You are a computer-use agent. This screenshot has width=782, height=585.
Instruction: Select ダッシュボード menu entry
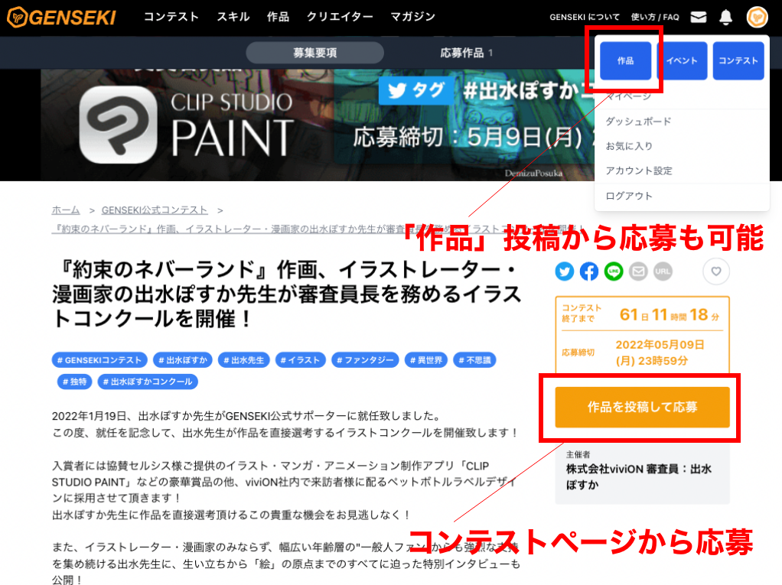(x=638, y=122)
